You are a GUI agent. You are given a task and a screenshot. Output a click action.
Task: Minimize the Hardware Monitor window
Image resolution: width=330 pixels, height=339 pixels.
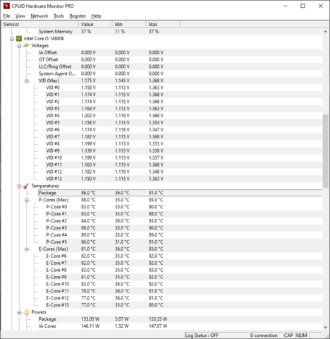tap(286, 6)
